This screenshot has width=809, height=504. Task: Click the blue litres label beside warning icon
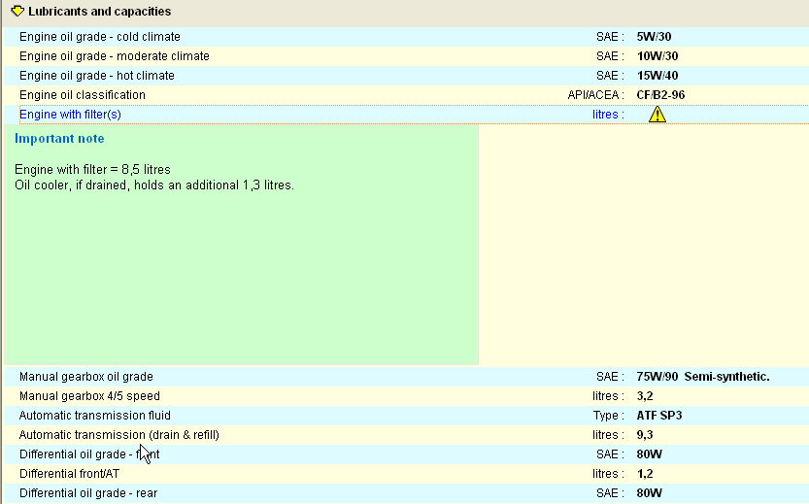click(x=608, y=115)
